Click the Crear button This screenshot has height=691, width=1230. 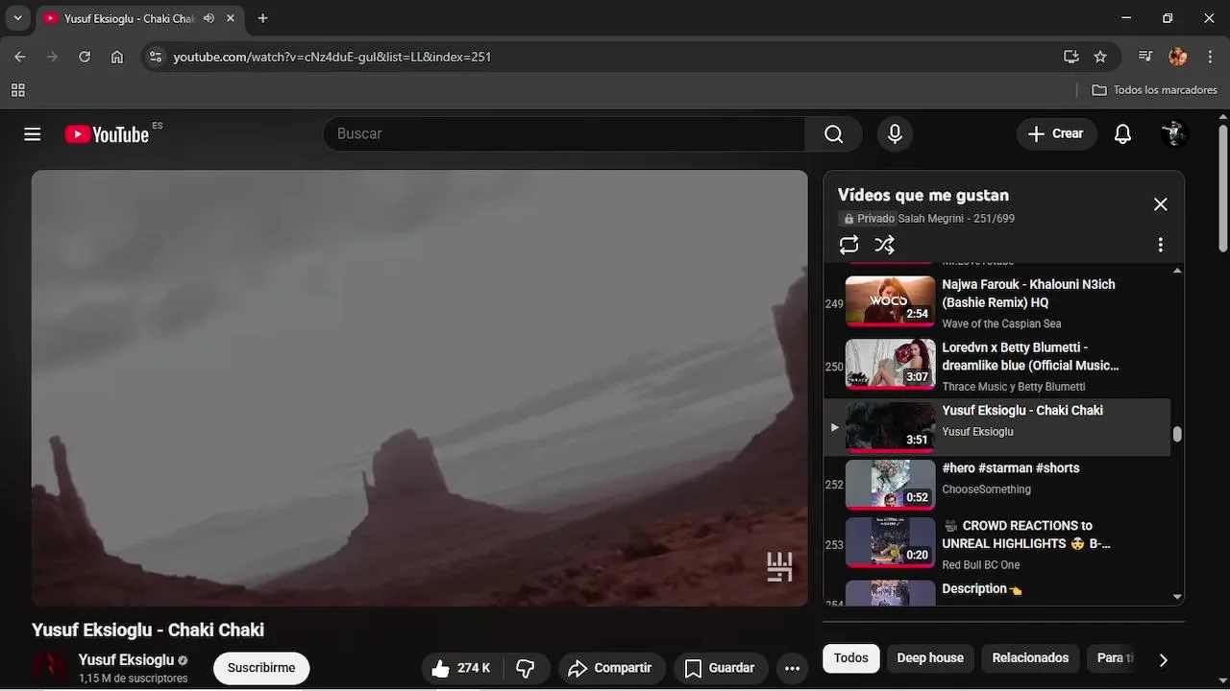coord(1056,134)
